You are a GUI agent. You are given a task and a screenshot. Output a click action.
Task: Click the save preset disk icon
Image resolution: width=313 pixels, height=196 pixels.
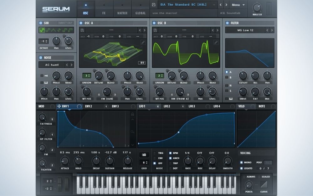[x=153, y=4]
